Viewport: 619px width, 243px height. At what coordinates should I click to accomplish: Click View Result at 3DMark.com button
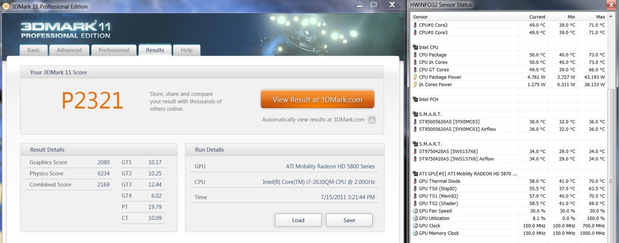pyautogui.click(x=317, y=99)
